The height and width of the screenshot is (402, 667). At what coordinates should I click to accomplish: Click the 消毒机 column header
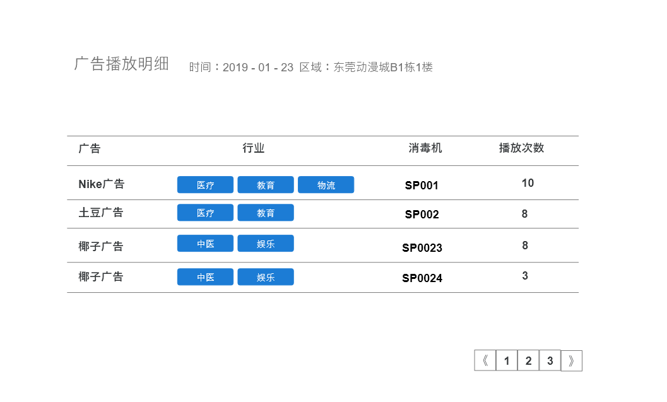[425, 148]
